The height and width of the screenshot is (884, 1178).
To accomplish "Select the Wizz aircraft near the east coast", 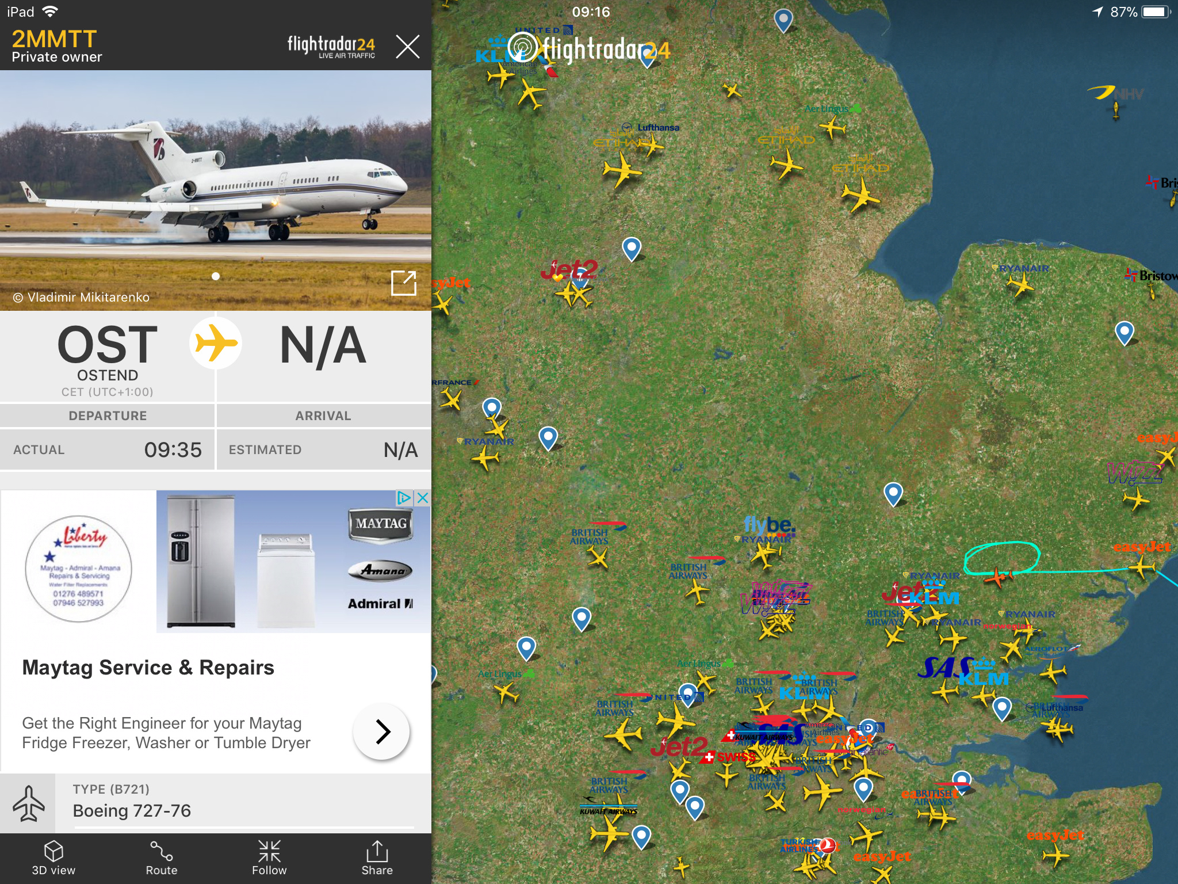I will tap(1136, 498).
